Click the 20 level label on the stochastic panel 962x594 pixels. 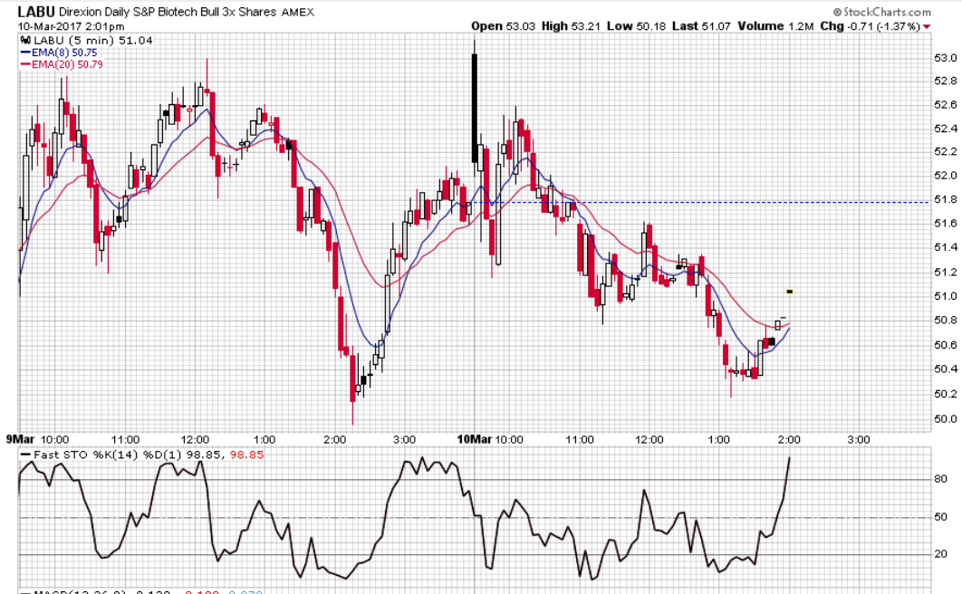click(x=940, y=554)
